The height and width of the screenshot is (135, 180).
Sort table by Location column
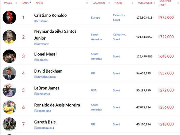(x=99, y=3)
